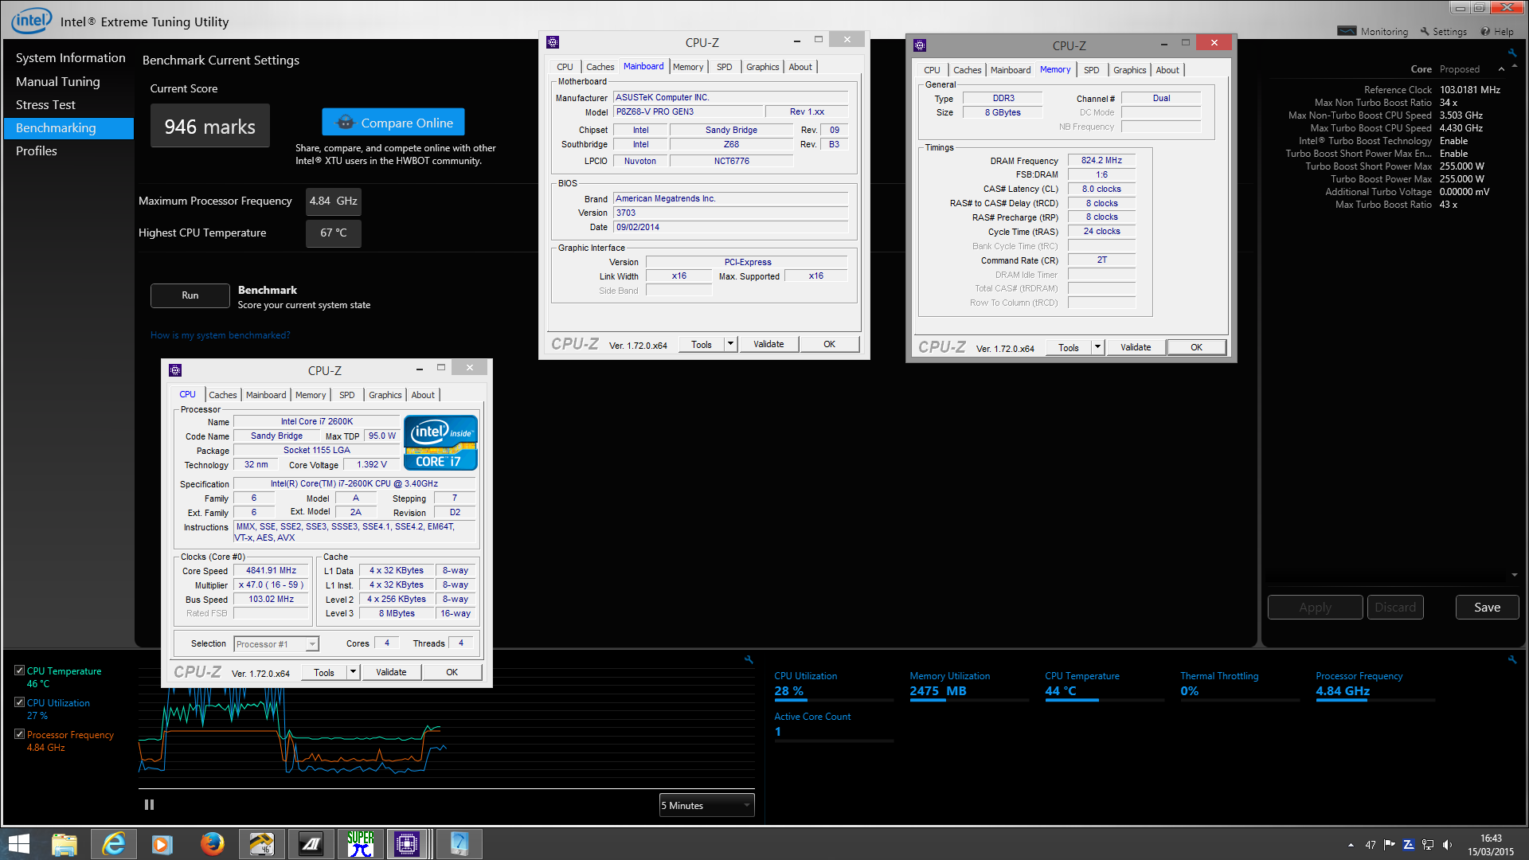Open Tools dropdown arrow in Mainboard window
The height and width of the screenshot is (860, 1529).
(x=730, y=344)
